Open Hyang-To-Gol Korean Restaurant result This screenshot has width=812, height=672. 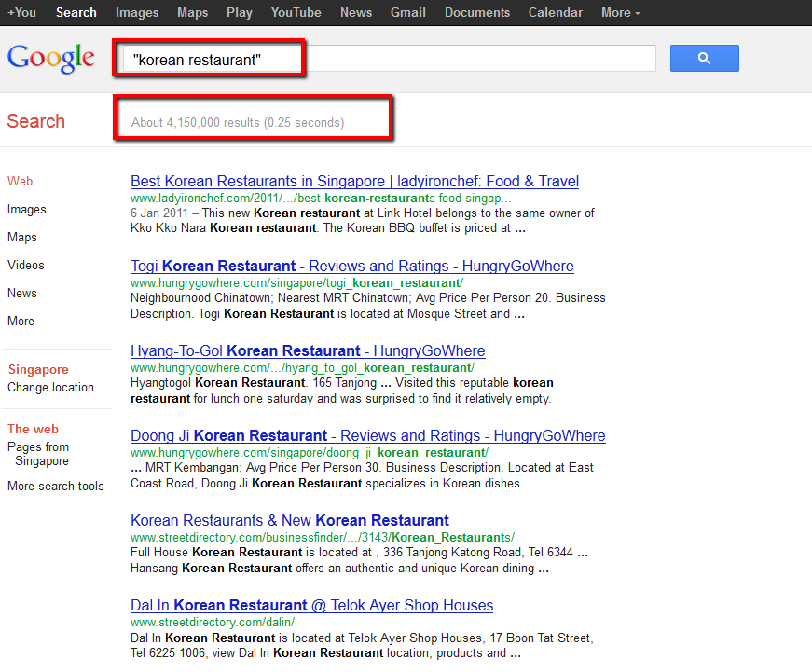[308, 351]
